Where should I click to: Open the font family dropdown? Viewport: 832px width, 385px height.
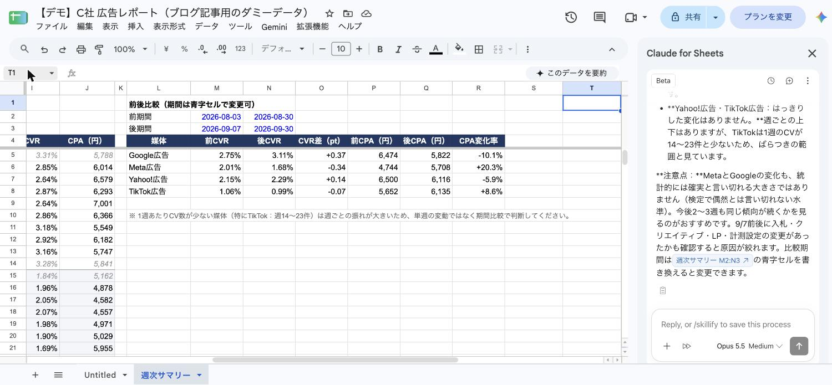[283, 49]
